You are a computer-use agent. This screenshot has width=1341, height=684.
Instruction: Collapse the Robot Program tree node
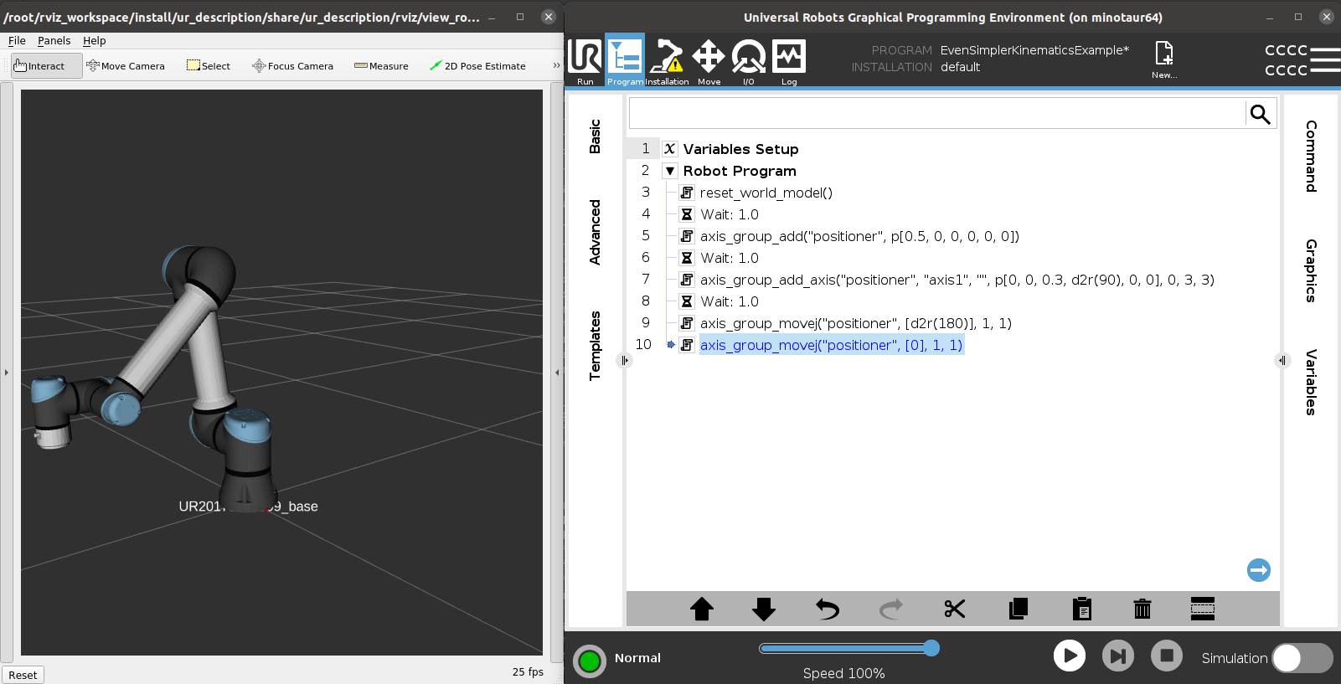tap(670, 171)
